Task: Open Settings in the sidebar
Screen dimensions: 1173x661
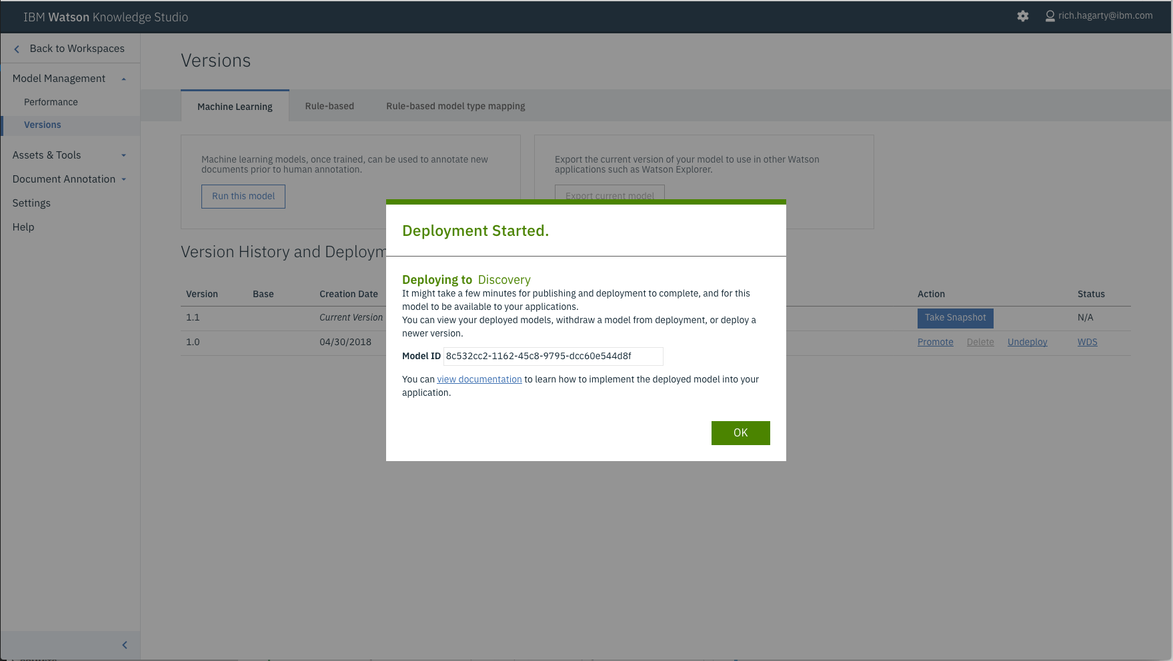Action: 31,203
